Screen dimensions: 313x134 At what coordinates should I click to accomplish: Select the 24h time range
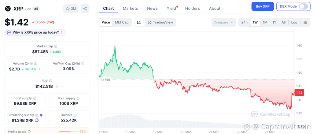245,22
